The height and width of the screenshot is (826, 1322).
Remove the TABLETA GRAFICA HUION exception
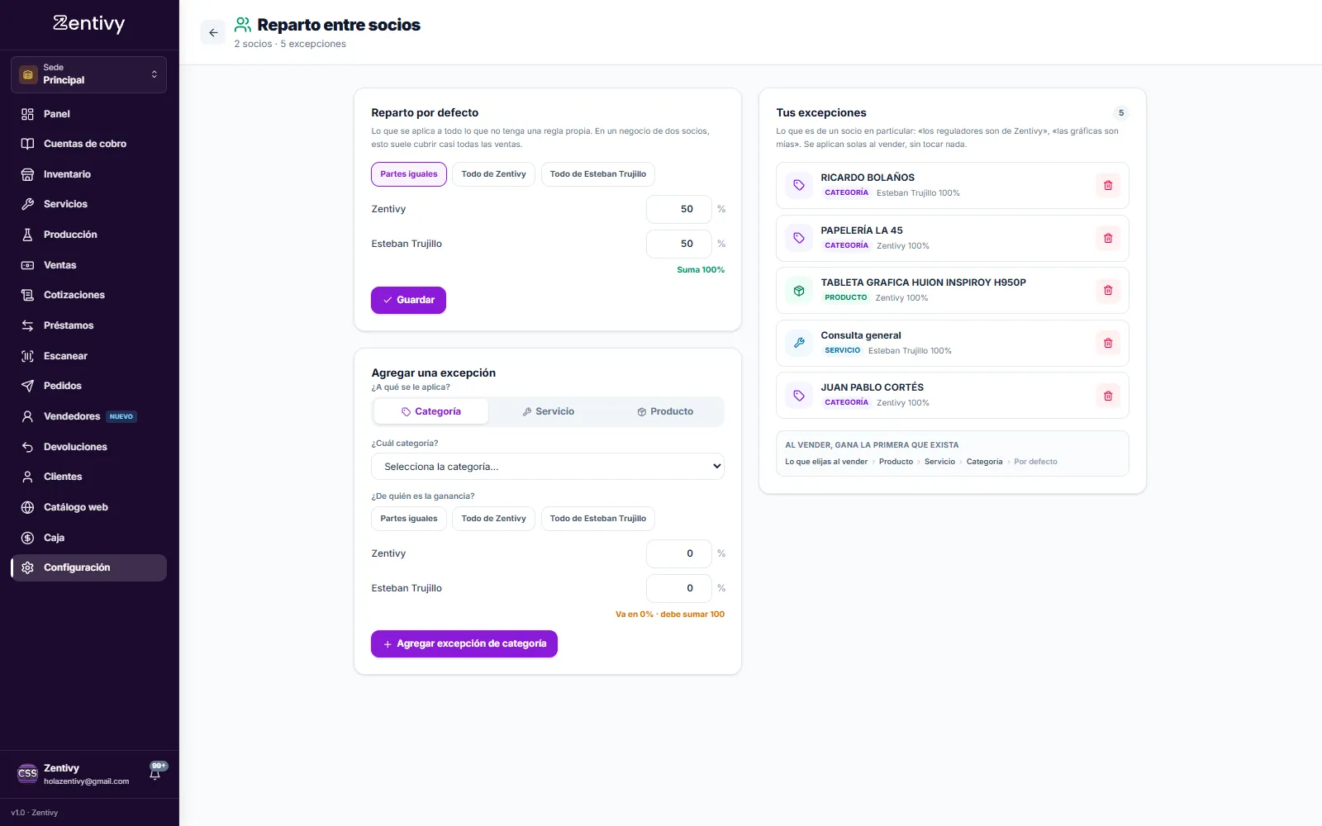1108,291
